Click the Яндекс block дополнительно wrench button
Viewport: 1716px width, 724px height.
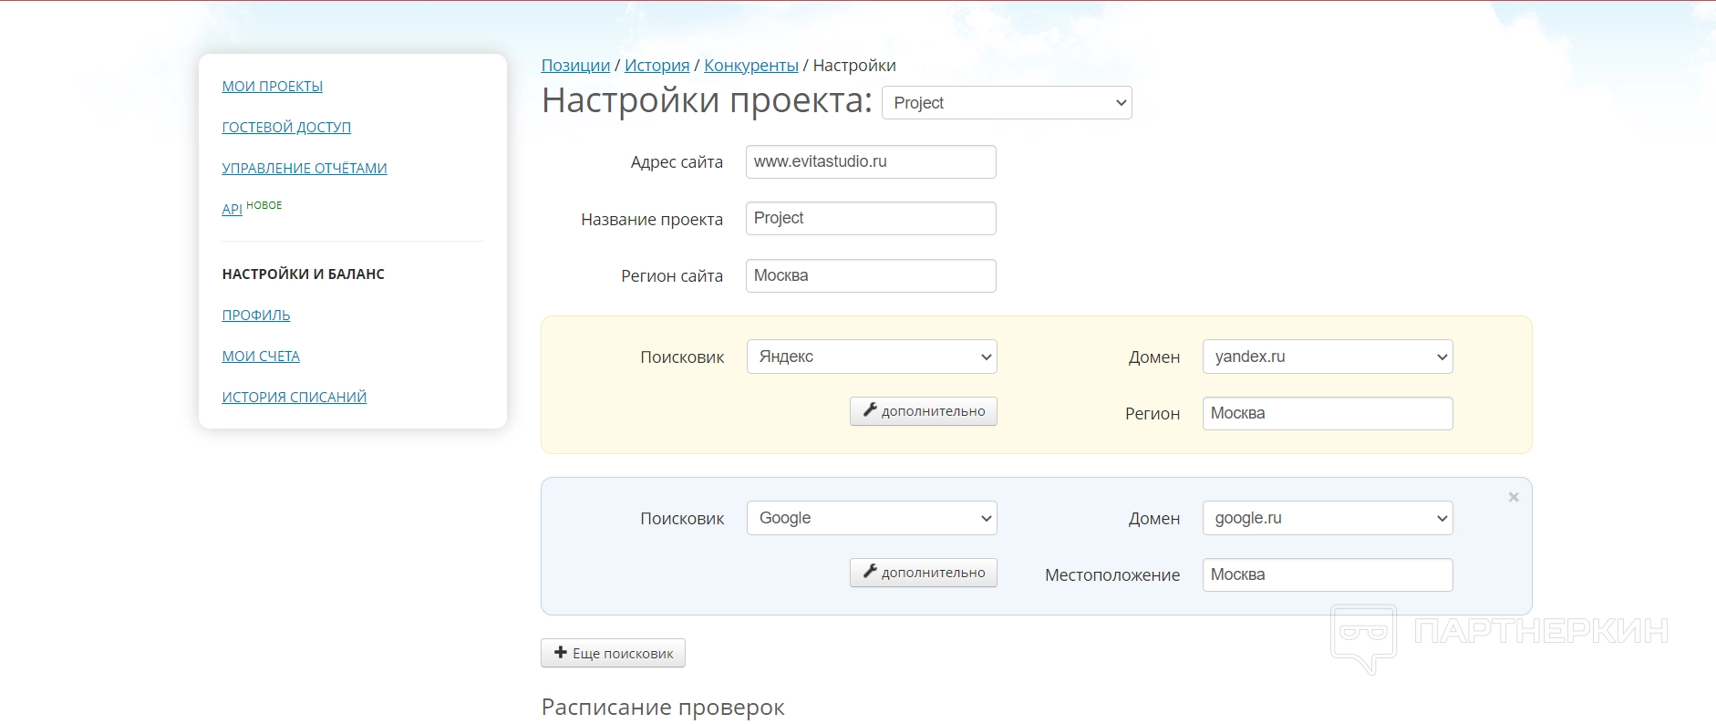click(923, 411)
